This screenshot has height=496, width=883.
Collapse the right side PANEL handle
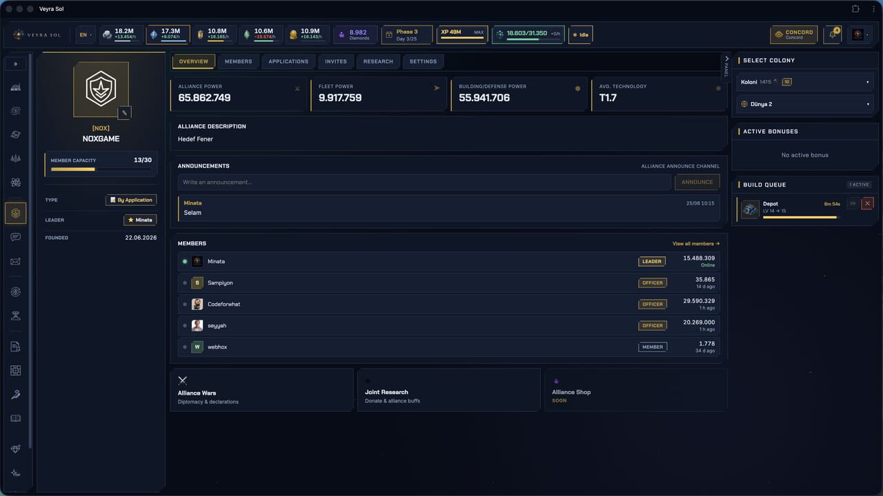[x=726, y=68]
